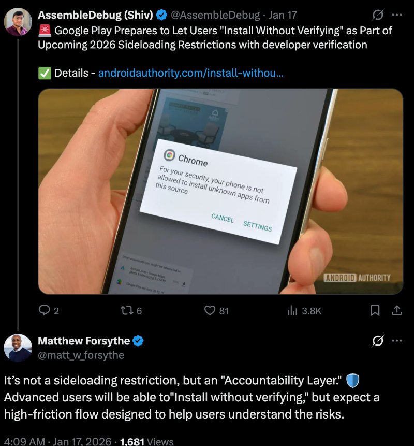Visit the @AssembleDebug profile handle
The width and height of the screenshot is (414, 446).
click(214, 16)
